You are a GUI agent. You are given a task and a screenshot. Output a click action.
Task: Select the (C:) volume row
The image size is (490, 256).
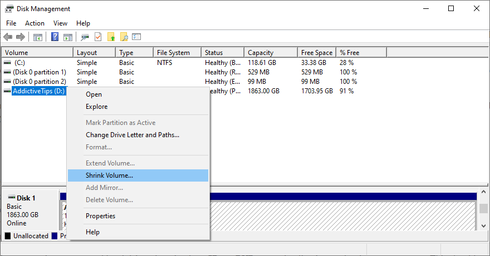click(20, 63)
